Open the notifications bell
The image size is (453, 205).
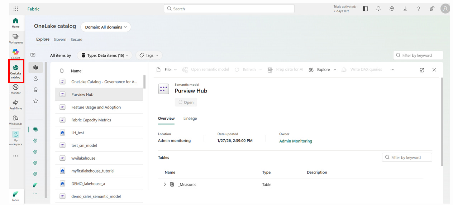click(378, 9)
